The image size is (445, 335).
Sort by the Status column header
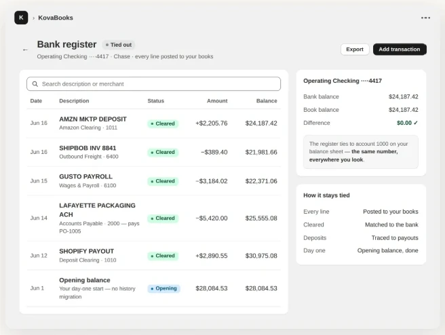(156, 101)
